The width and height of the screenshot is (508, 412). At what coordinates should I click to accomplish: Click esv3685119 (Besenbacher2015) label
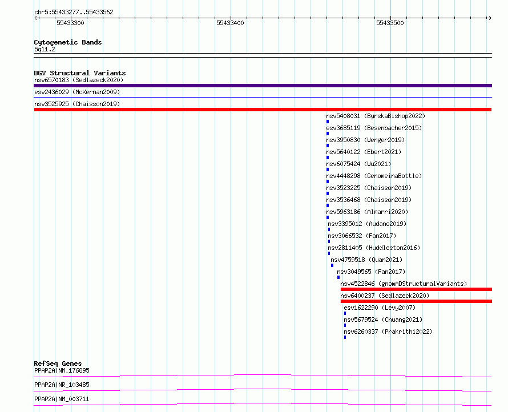[x=374, y=128]
